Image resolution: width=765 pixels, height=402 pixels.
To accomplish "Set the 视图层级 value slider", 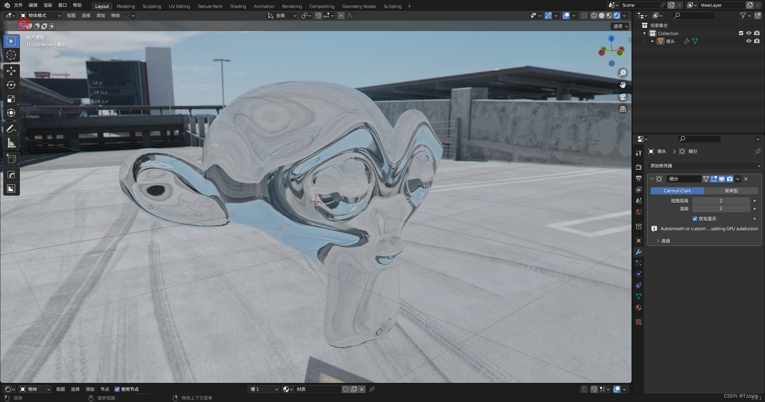I will pos(721,200).
